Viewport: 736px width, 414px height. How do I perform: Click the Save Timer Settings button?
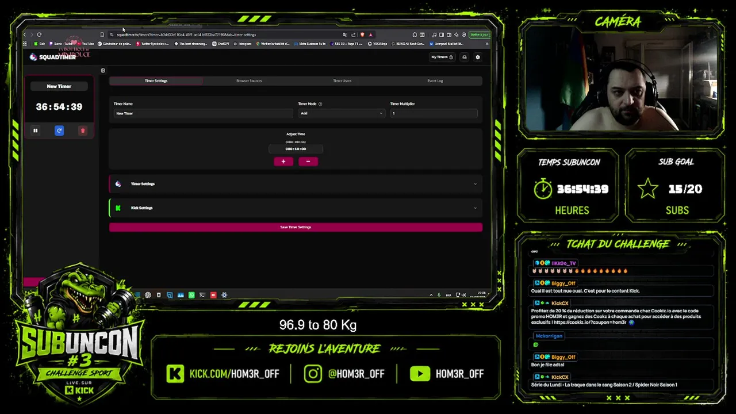296,227
